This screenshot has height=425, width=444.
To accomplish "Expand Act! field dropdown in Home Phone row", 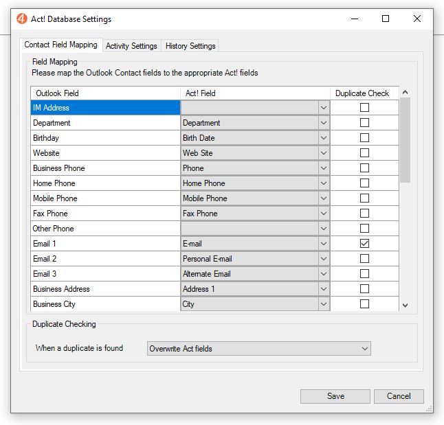I will pyautogui.click(x=323, y=183).
